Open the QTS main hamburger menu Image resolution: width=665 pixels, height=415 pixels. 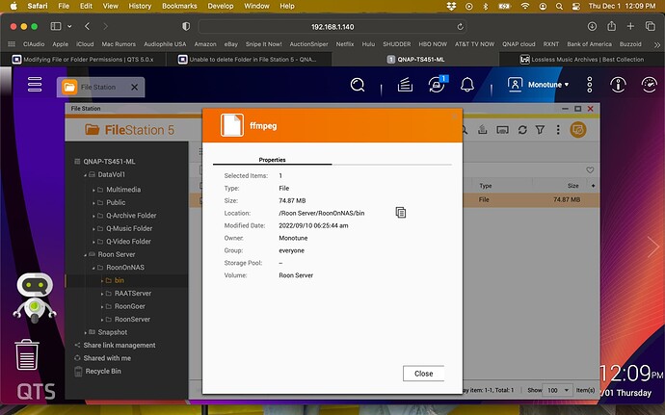pyautogui.click(x=35, y=85)
